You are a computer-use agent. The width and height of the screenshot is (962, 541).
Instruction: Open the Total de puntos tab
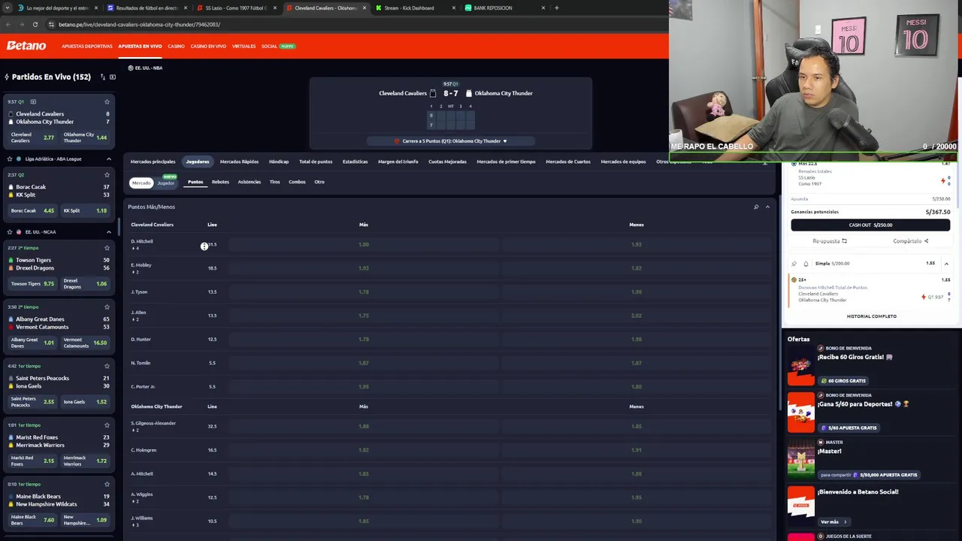(316, 162)
